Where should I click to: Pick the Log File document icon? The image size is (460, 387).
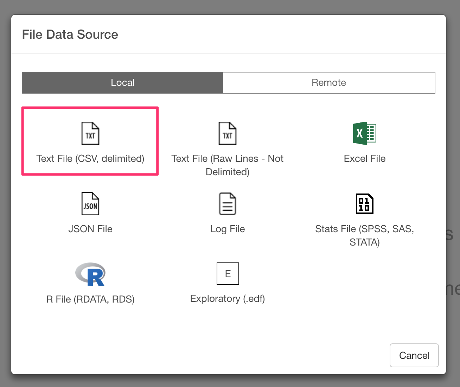click(228, 204)
